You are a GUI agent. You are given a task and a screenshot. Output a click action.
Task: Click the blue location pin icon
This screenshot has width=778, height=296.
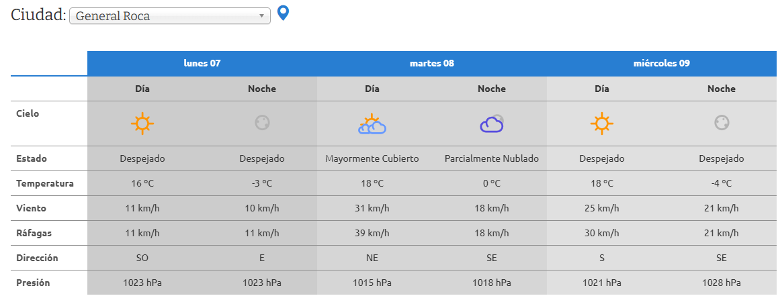pos(284,13)
